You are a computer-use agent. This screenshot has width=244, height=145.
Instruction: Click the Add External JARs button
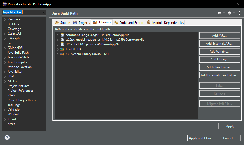[x=219, y=44]
